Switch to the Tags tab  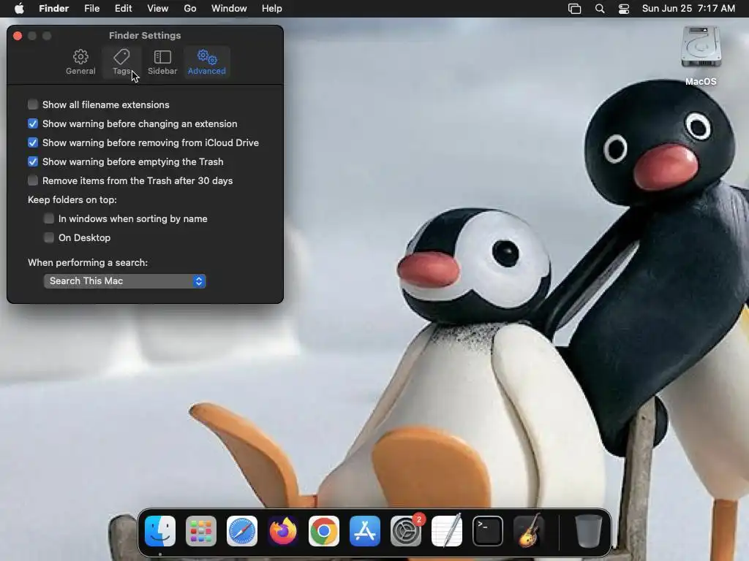[121, 62]
